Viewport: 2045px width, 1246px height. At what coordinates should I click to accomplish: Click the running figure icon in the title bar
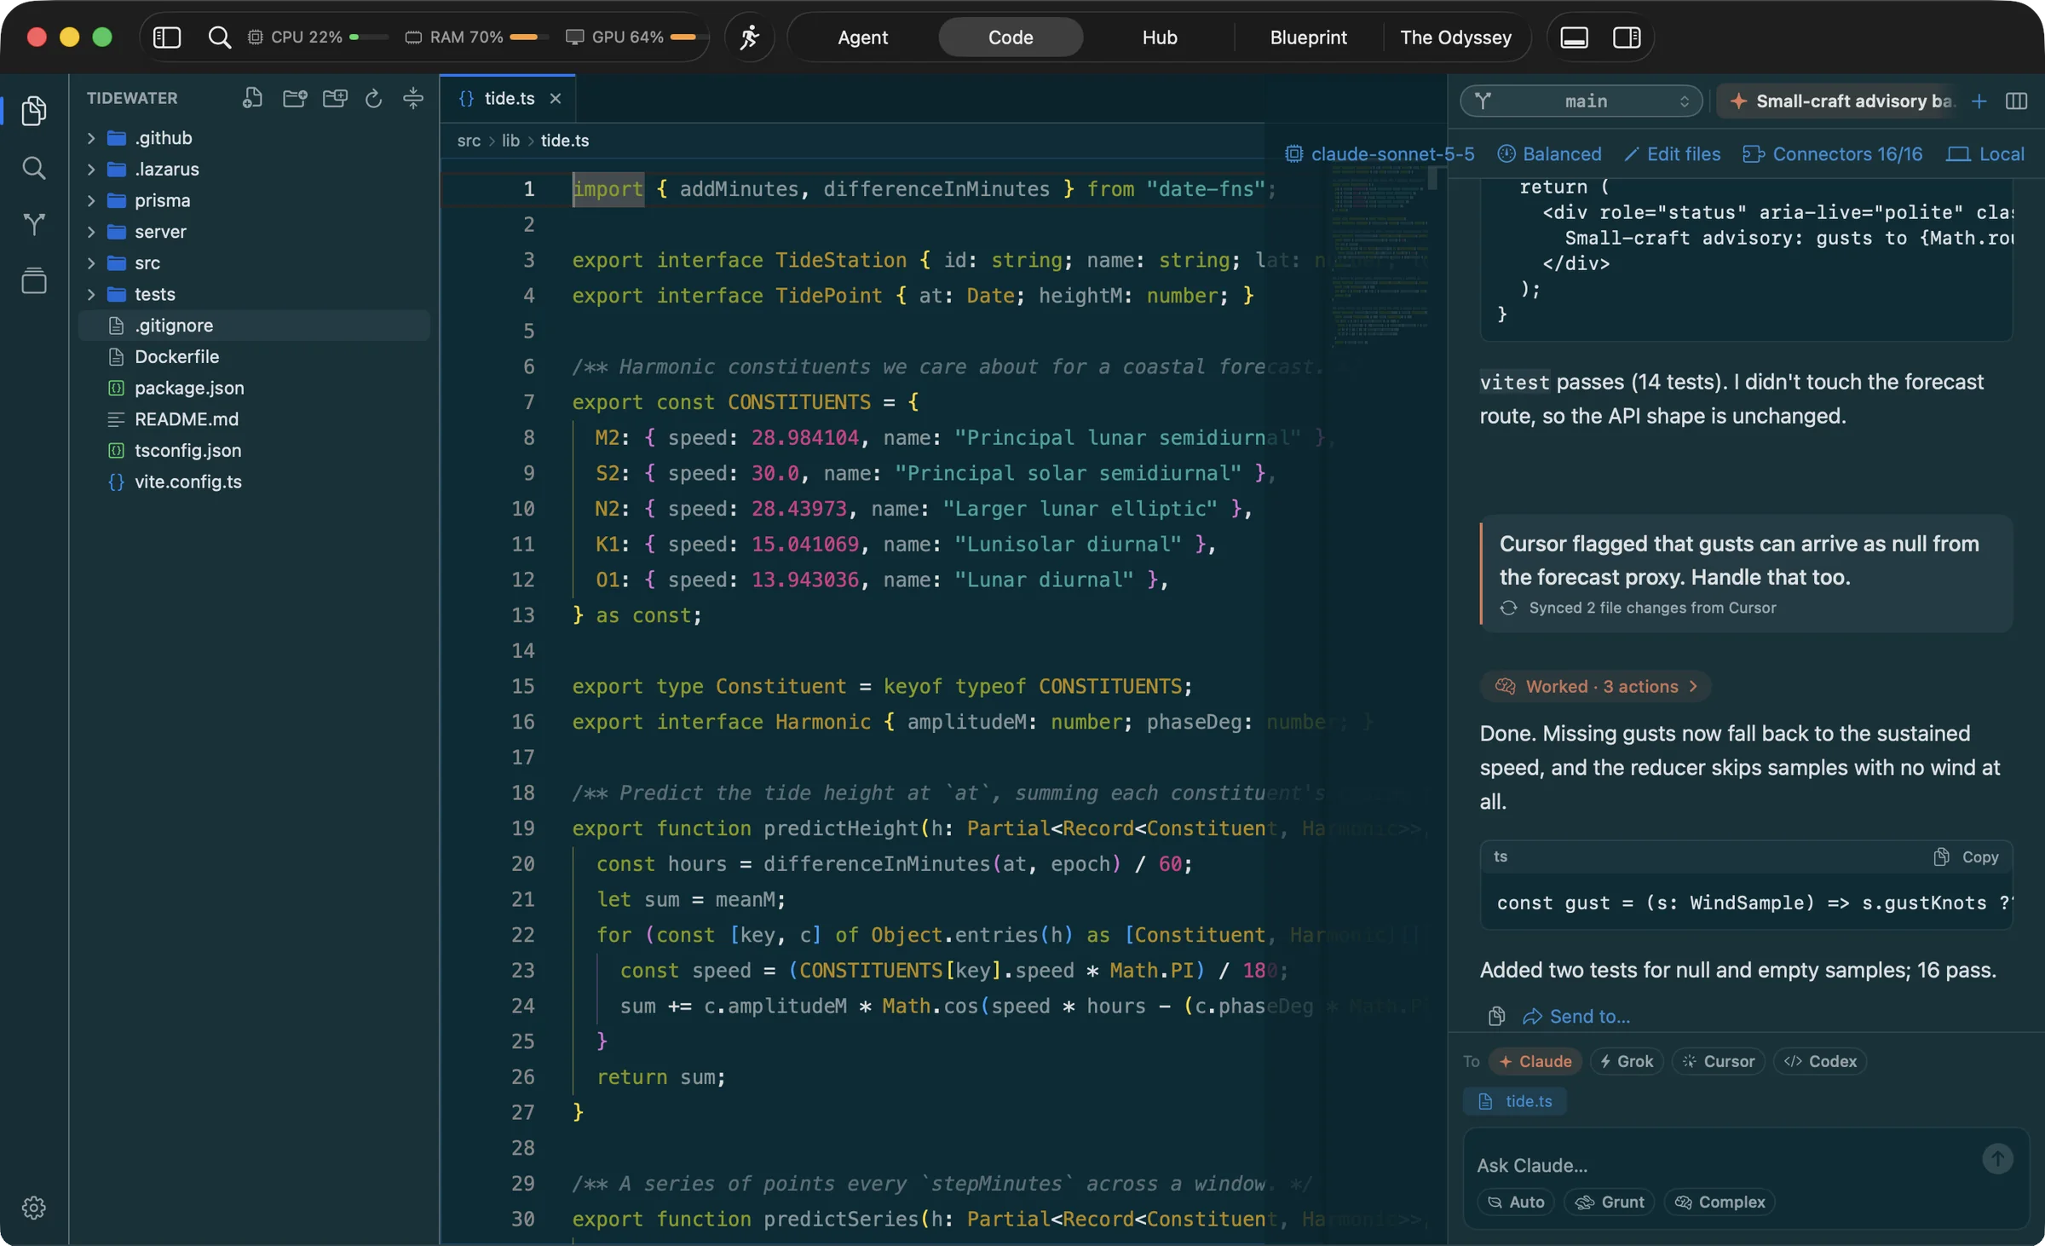pos(750,37)
